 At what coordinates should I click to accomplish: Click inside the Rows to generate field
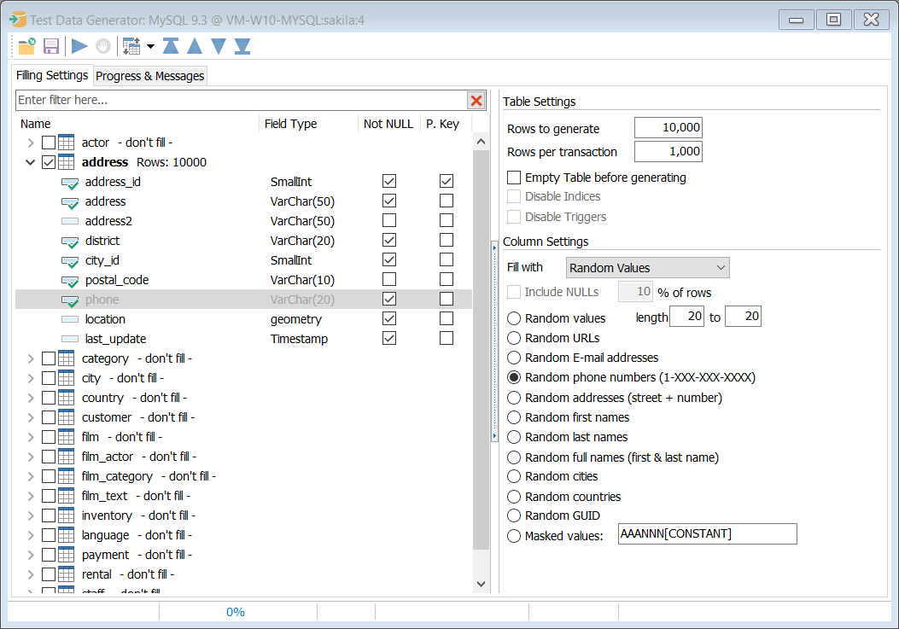[668, 127]
